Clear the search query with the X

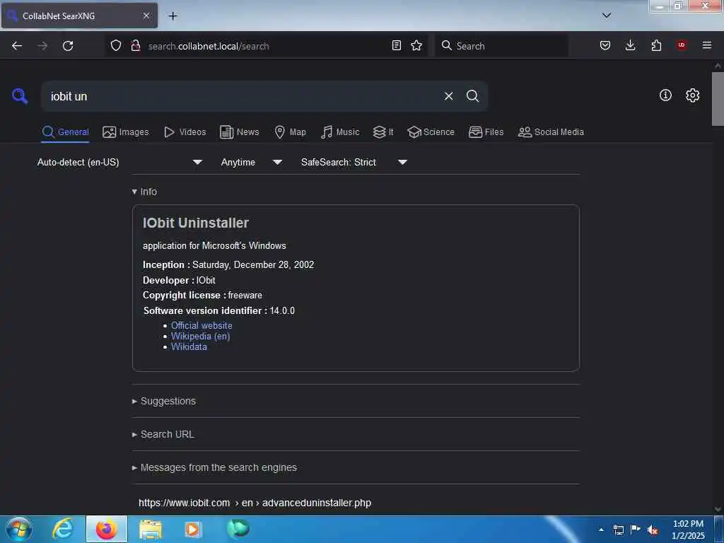pyautogui.click(x=448, y=96)
